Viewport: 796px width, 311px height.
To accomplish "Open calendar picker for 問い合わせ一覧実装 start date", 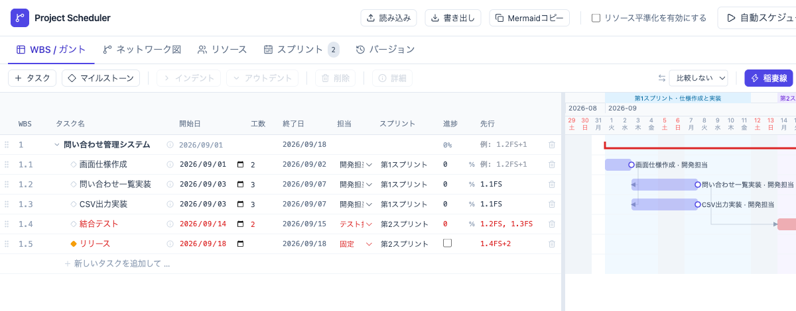I will [240, 185].
